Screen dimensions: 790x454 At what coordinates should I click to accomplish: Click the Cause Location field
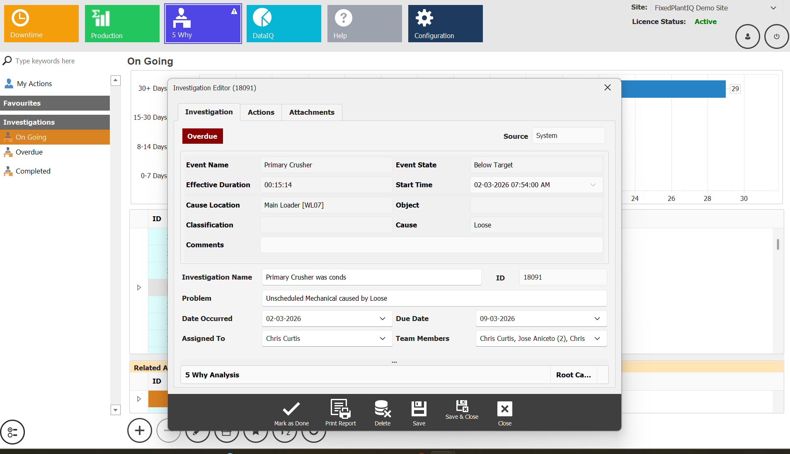click(x=326, y=205)
